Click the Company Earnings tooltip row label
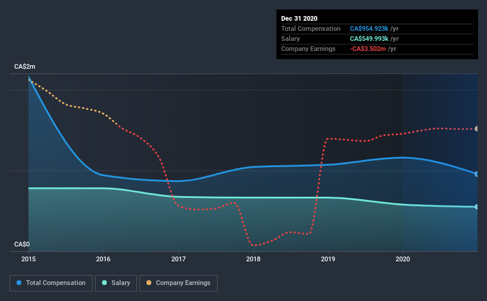487x301 pixels. (308, 49)
